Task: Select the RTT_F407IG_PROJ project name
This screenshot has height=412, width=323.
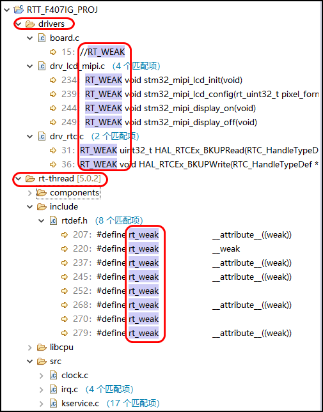Action: click(x=62, y=10)
